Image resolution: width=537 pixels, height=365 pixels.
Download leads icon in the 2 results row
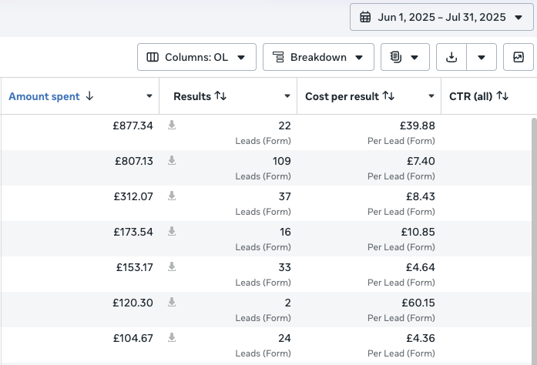[172, 302]
